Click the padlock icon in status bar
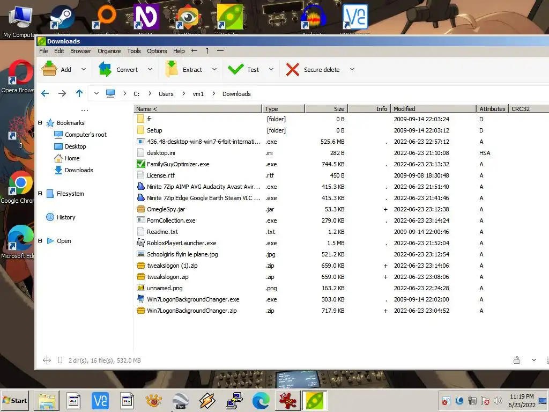Image resolution: width=549 pixels, height=412 pixels. tap(517, 360)
